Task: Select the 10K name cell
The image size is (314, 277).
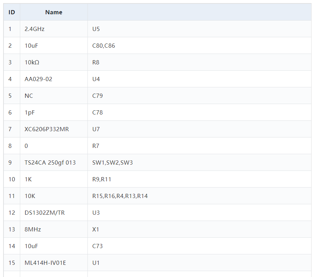Action: click(54, 196)
